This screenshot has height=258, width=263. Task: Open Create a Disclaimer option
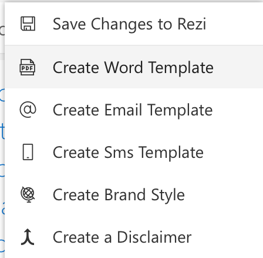(x=134, y=237)
